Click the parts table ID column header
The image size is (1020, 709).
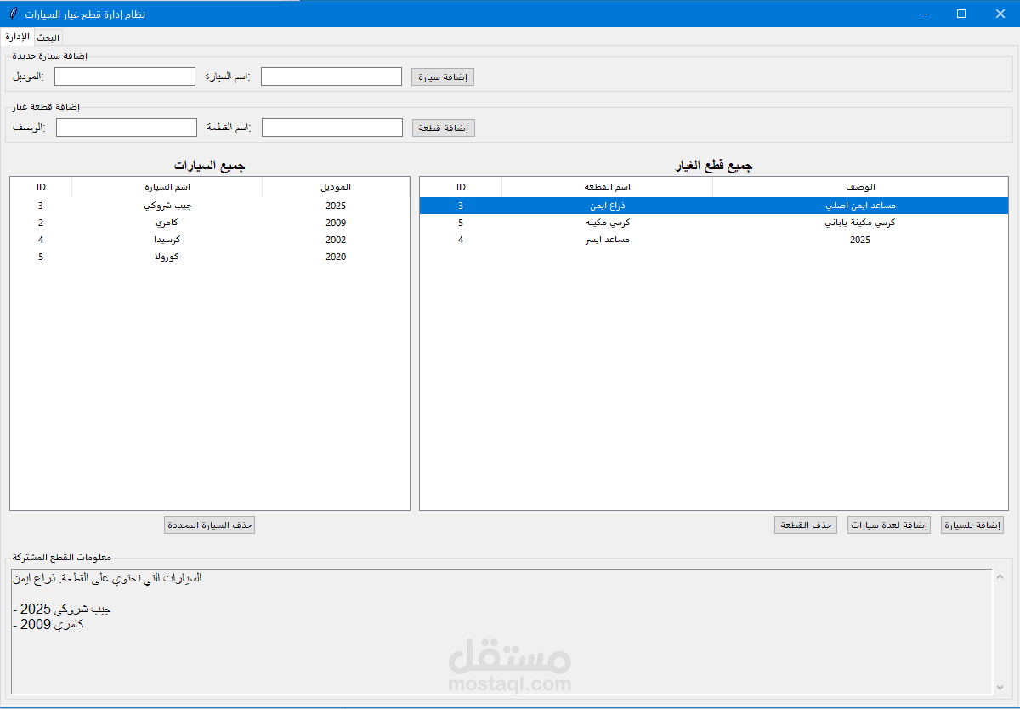[x=461, y=187]
